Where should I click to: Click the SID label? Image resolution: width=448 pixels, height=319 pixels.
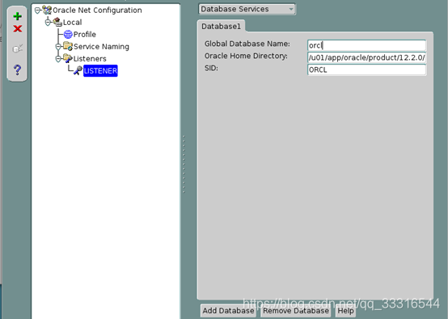(x=211, y=68)
